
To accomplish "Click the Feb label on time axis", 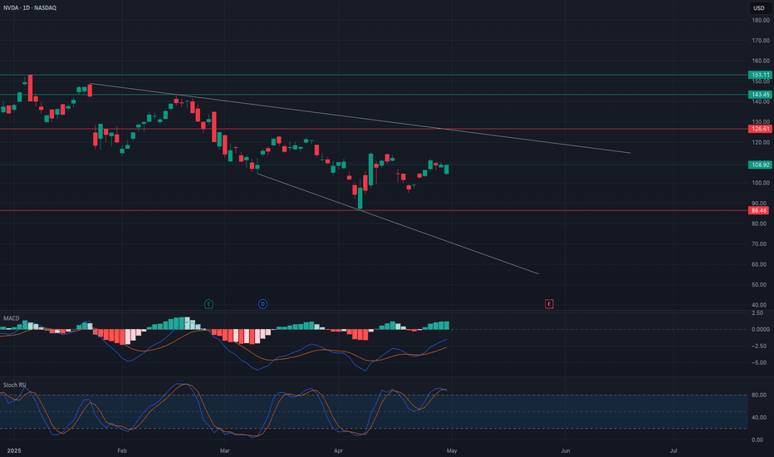I will point(122,450).
